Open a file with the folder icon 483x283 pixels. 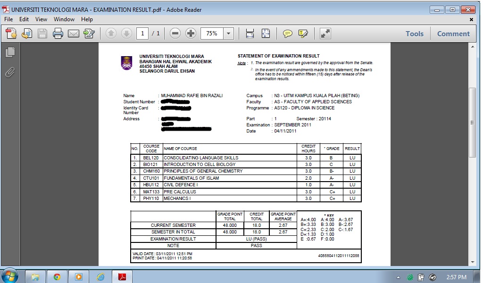coord(27,33)
